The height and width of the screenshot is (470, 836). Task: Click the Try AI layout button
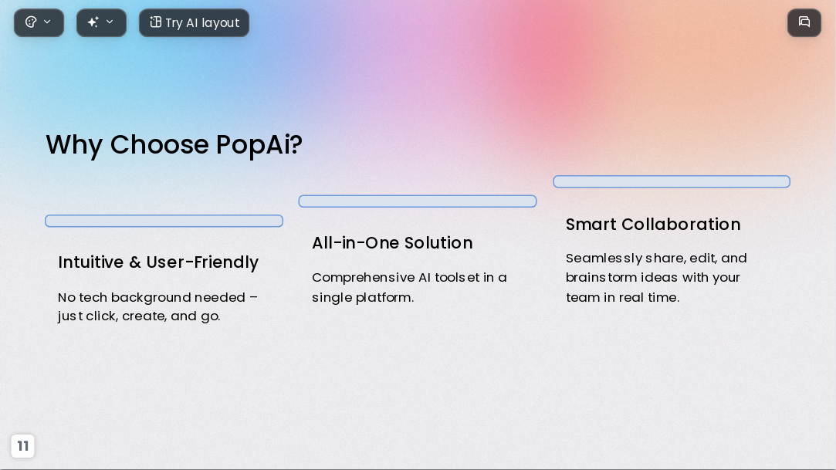(194, 22)
